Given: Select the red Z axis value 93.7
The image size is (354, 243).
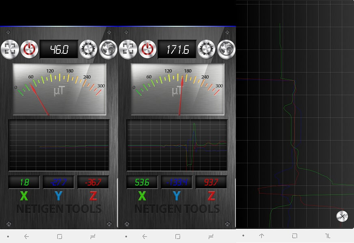Looking at the screenshot, I should tap(211, 182).
